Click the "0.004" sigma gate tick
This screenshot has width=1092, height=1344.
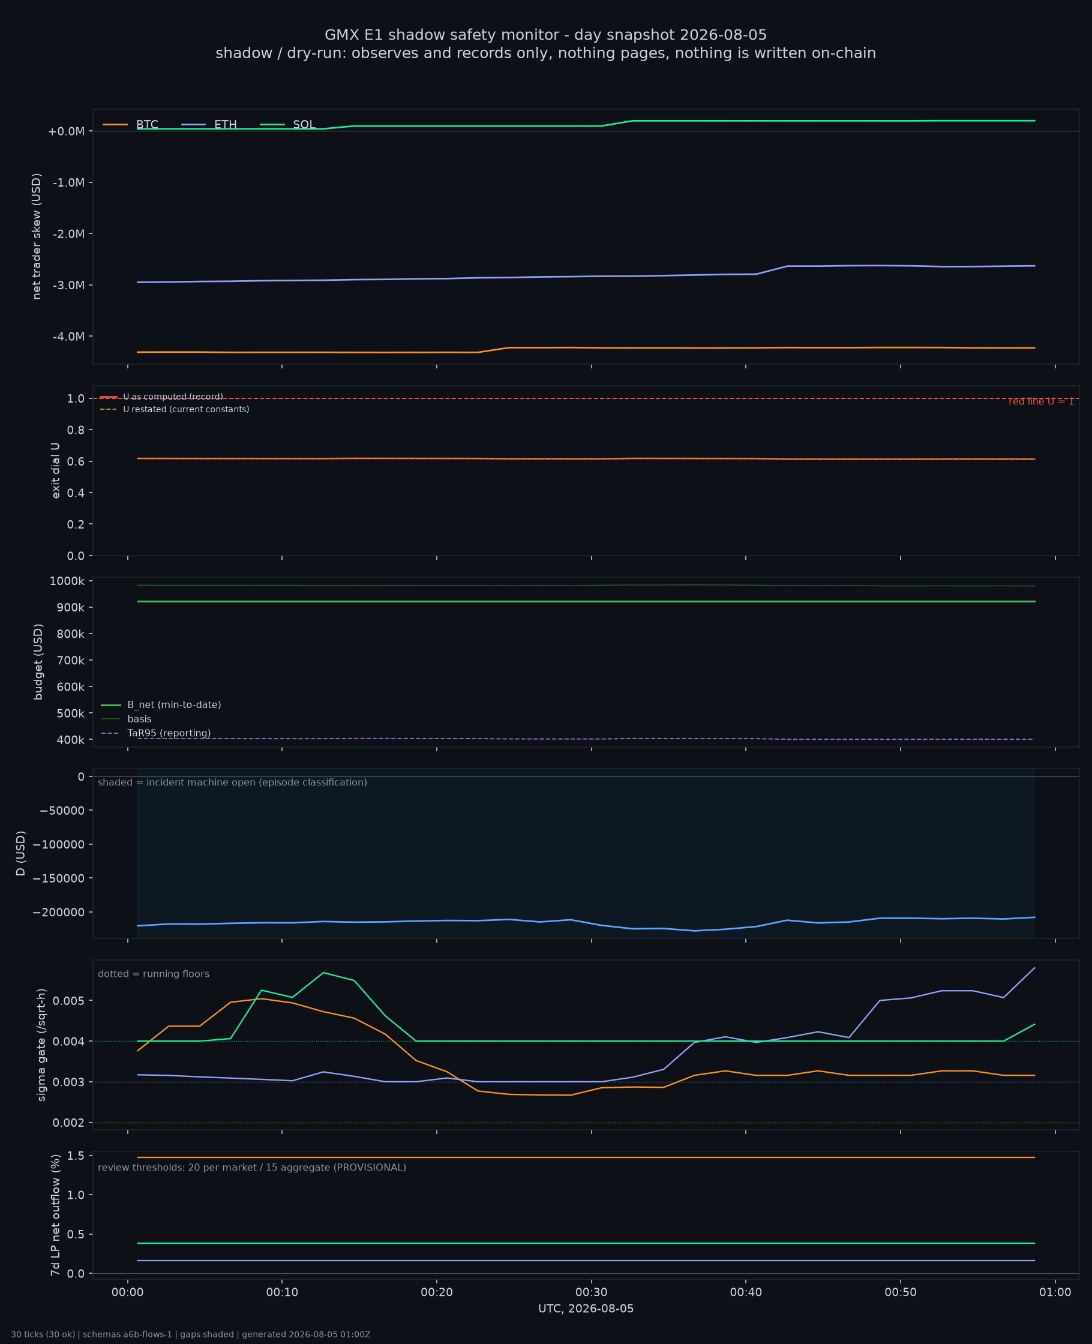pyautogui.click(x=68, y=1042)
